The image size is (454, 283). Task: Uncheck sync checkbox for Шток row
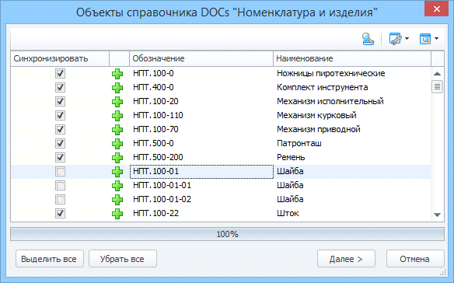pyautogui.click(x=60, y=214)
